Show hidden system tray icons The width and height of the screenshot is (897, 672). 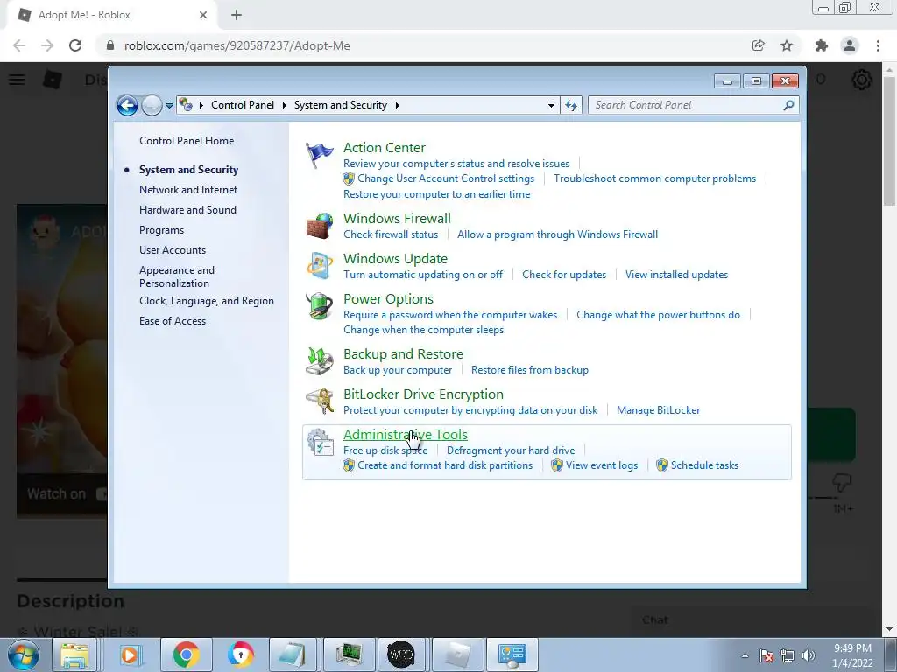[745, 655]
